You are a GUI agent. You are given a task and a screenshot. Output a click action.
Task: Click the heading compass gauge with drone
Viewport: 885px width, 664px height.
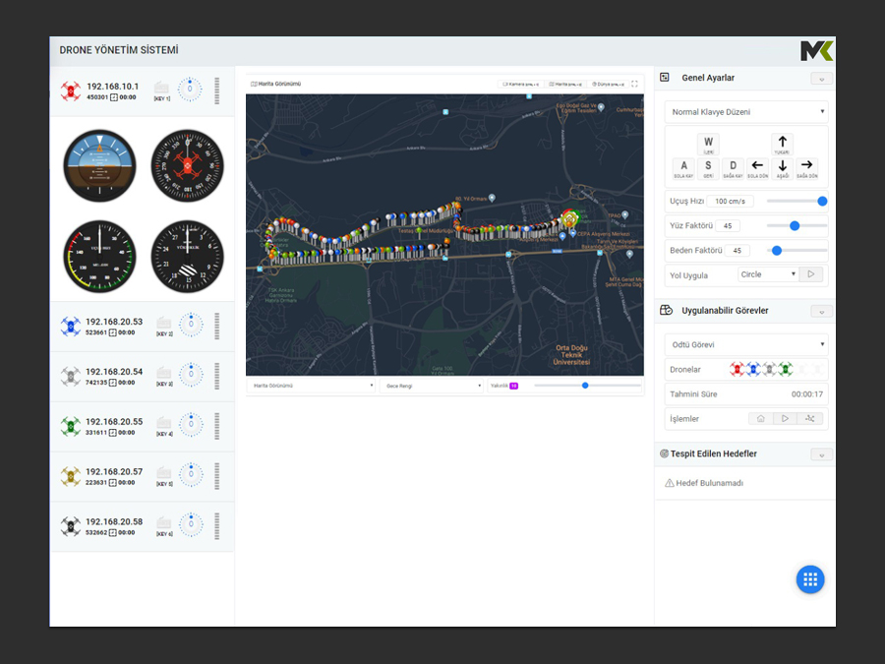pyautogui.click(x=188, y=165)
